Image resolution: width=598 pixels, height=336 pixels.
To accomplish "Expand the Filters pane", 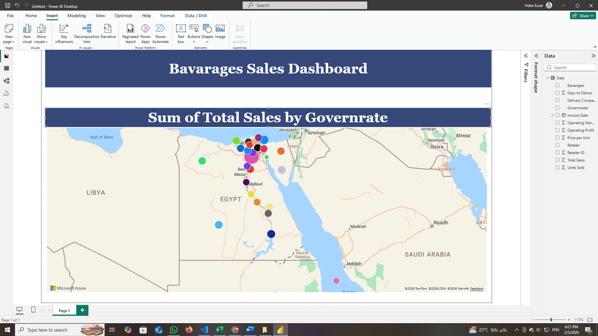I will tap(526, 55).
